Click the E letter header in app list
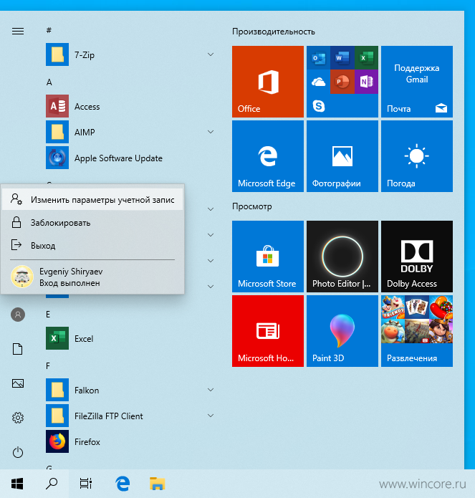The width and height of the screenshot is (475, 498). point(48,315)
